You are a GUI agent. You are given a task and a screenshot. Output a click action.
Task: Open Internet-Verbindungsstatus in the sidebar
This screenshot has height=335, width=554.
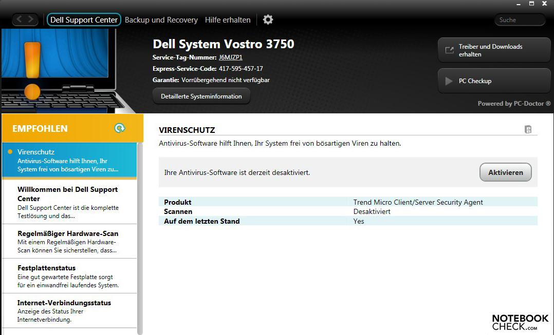pos(69,311)
